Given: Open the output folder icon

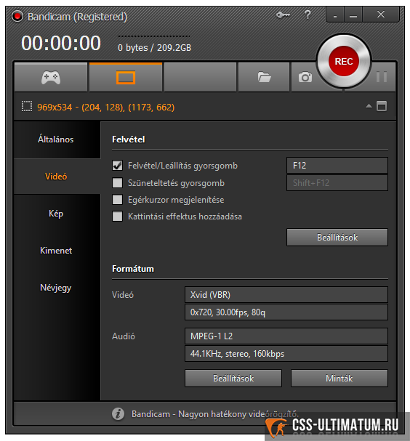Looking at the screenshot, I should coord(264,77).
